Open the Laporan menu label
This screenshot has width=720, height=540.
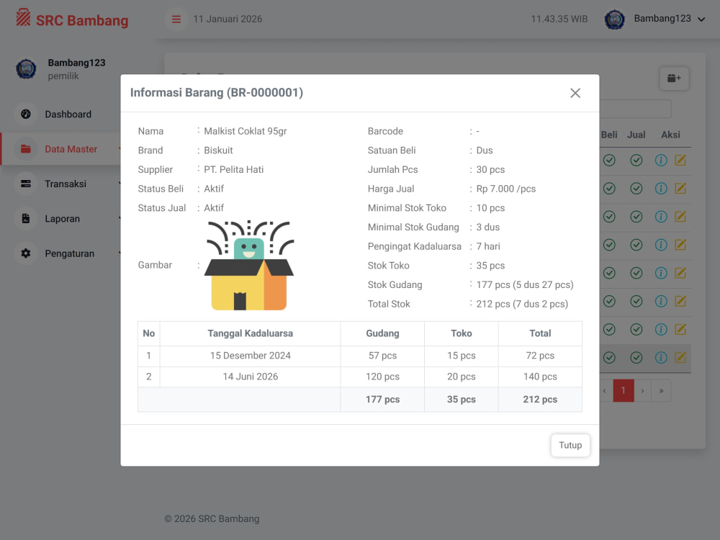click(63, 219)
